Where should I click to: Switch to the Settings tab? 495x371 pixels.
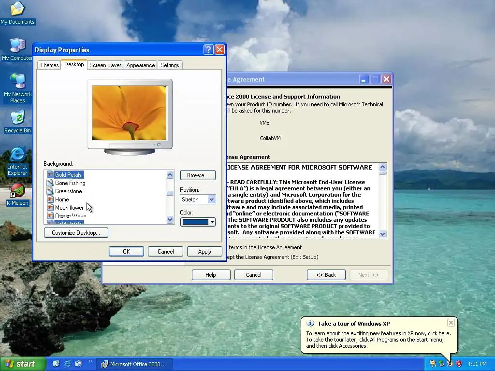[x=170, y=65]
